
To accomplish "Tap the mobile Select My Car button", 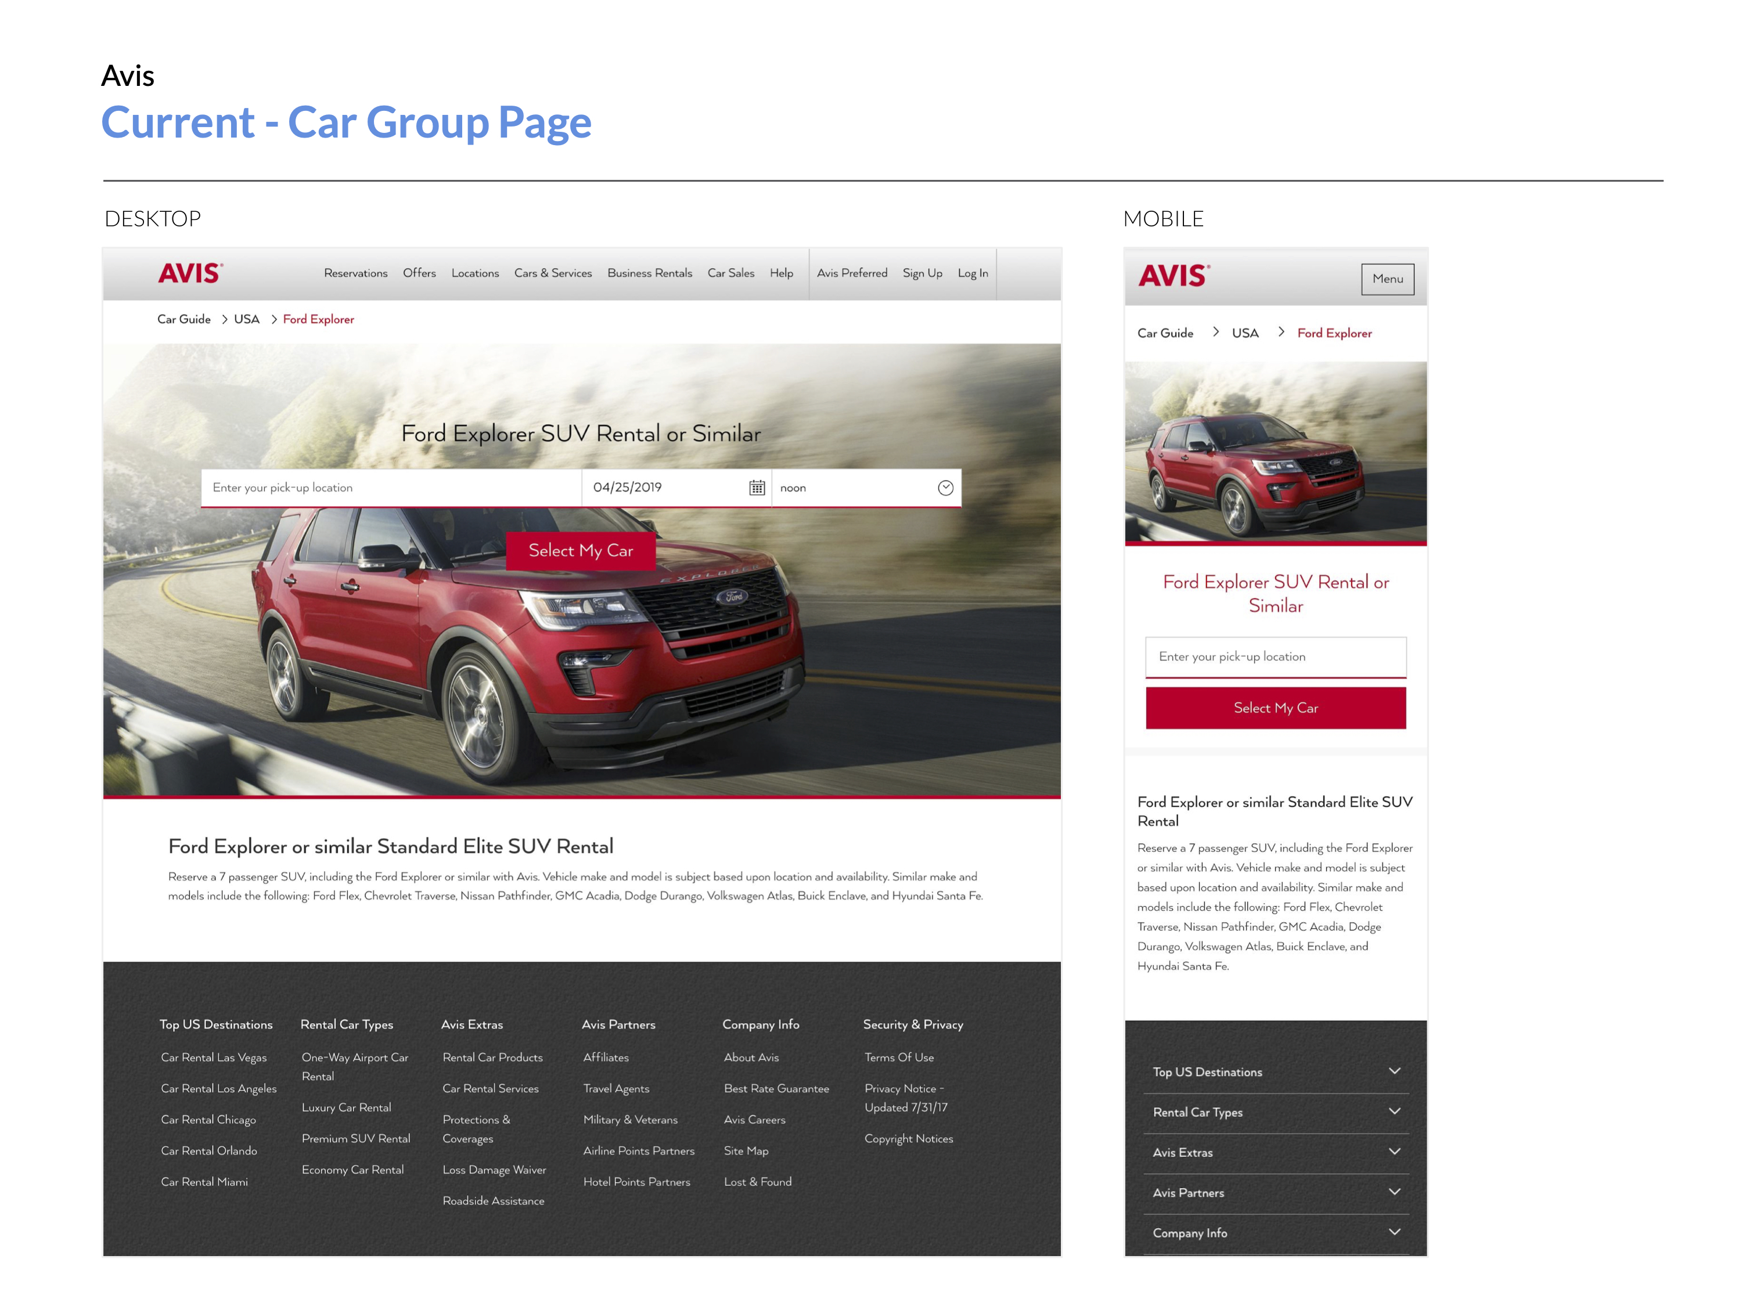I will point(1275,708).
